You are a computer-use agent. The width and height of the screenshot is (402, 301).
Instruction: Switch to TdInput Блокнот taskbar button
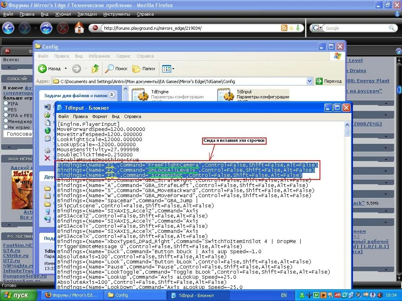point(199,296)
